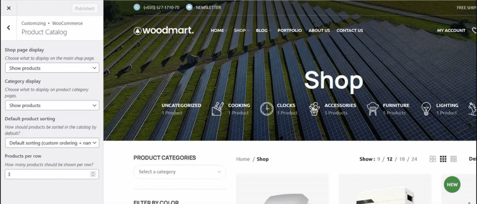
Task: Open the Lighting bulb icon category
Action: pyautogui.click(x=426, y=109)
